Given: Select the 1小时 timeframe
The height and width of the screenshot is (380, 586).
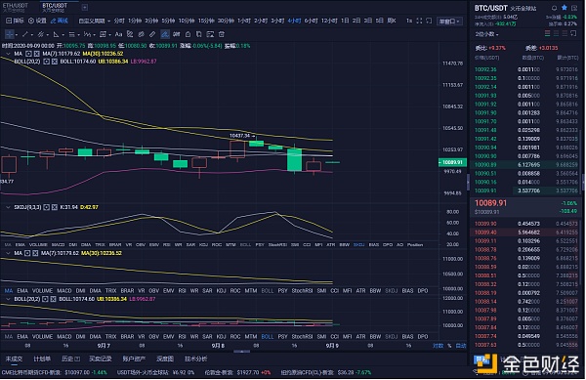Looking at the screenshot, I should click(x=244, y=21).
